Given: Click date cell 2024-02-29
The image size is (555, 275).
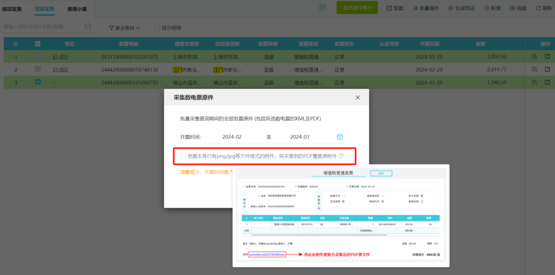Looking at the screenshot, I should coord(429,70).
